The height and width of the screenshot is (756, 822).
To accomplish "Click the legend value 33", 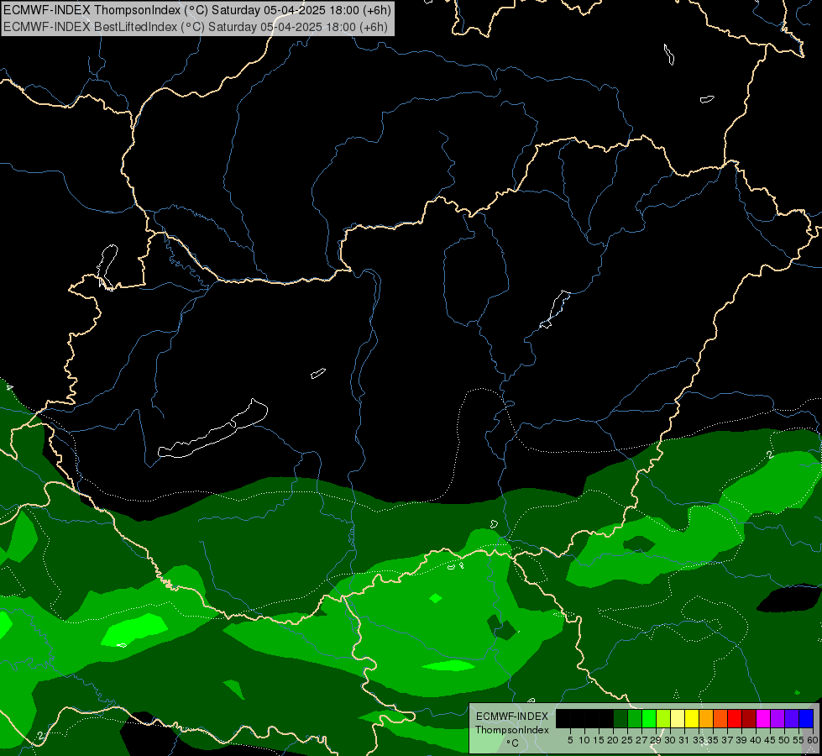I will click(x=699, y=740).
